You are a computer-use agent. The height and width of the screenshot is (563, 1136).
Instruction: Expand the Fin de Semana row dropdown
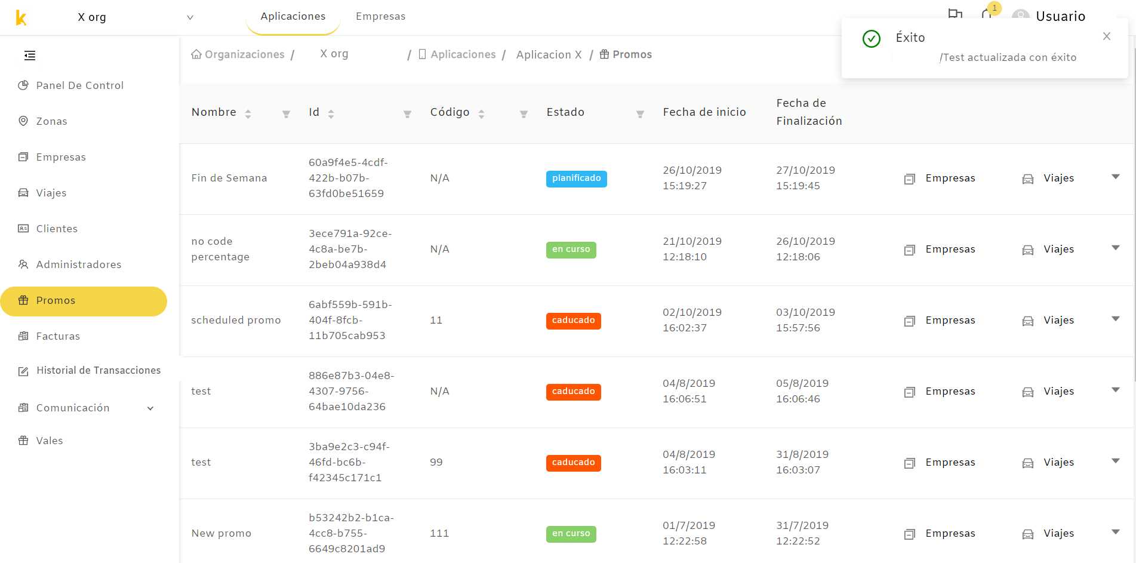click(x=1115, y=177)
